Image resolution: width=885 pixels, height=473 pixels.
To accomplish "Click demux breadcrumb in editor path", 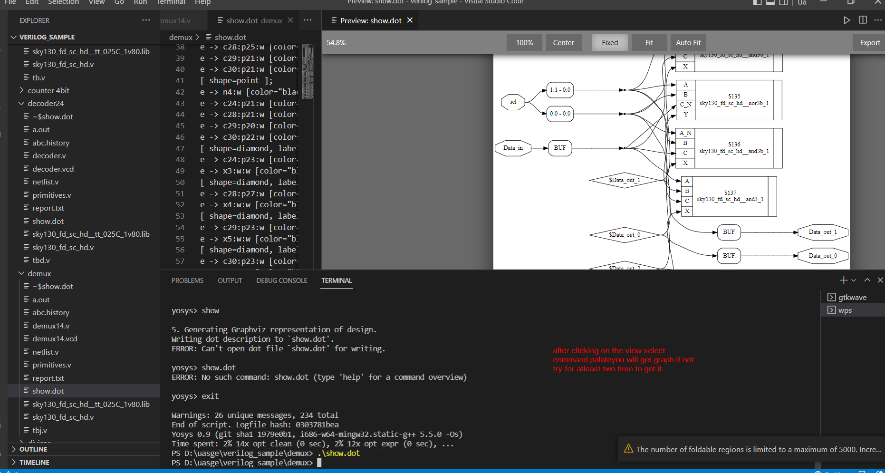I will click(181, 37).
